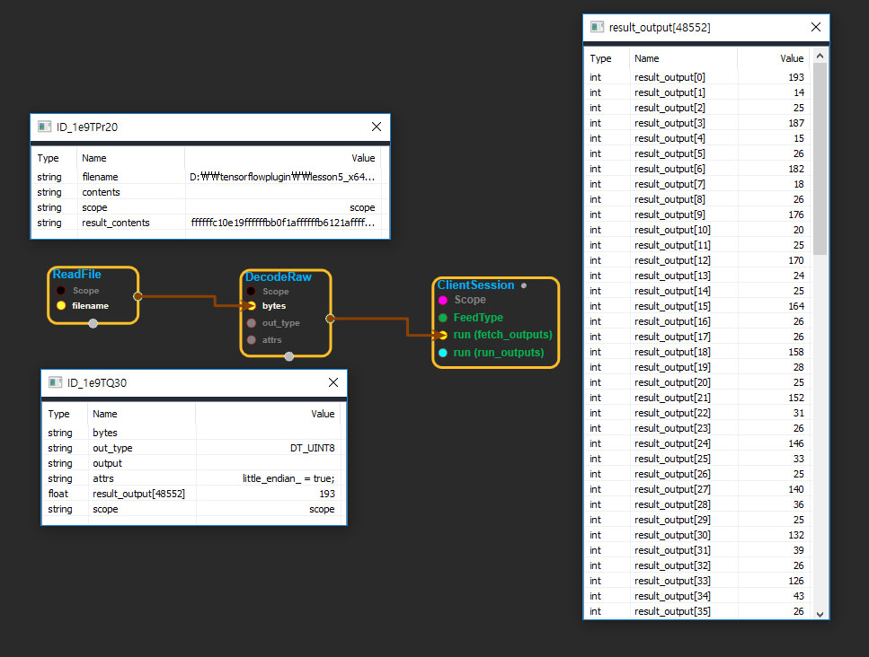
Task: Click the magenta Scope port on ClientSession
Action: 443,300
